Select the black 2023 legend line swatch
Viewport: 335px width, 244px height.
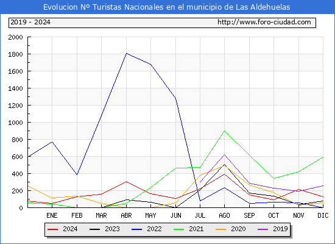click(94, 229)
